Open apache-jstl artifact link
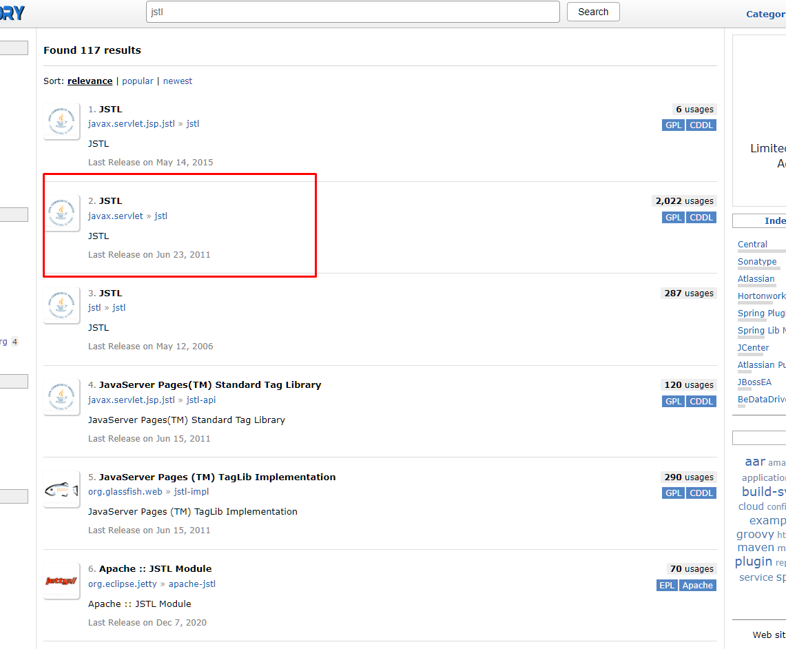This screenshot has width=786, height=649. (x=192, y=584)
